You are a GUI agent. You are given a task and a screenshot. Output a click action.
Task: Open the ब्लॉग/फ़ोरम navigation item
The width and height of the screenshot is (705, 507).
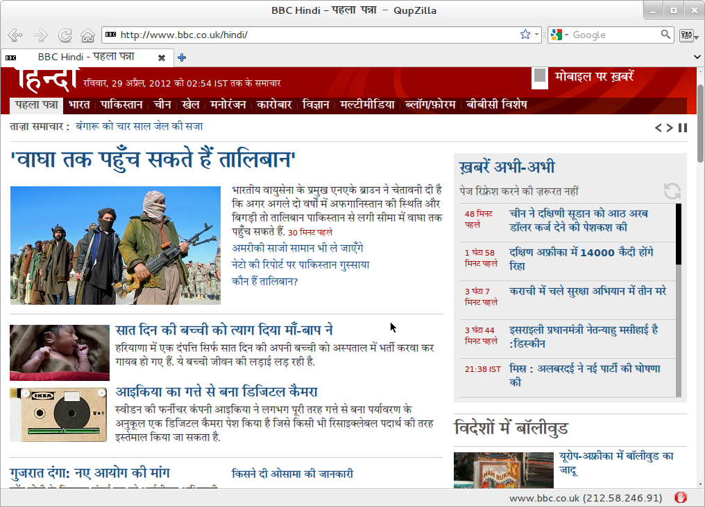(x=430, y=105)
